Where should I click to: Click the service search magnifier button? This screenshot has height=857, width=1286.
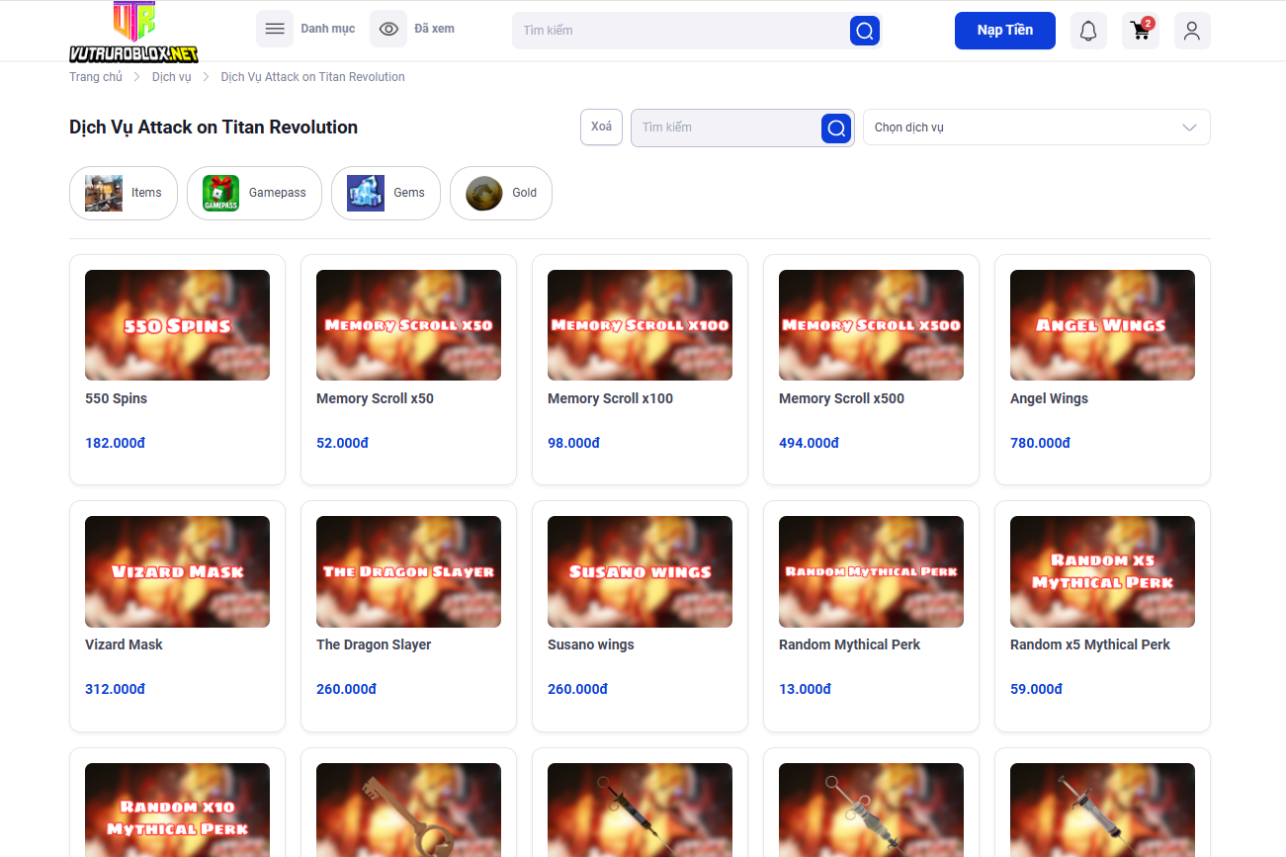(x=836, y=128)
